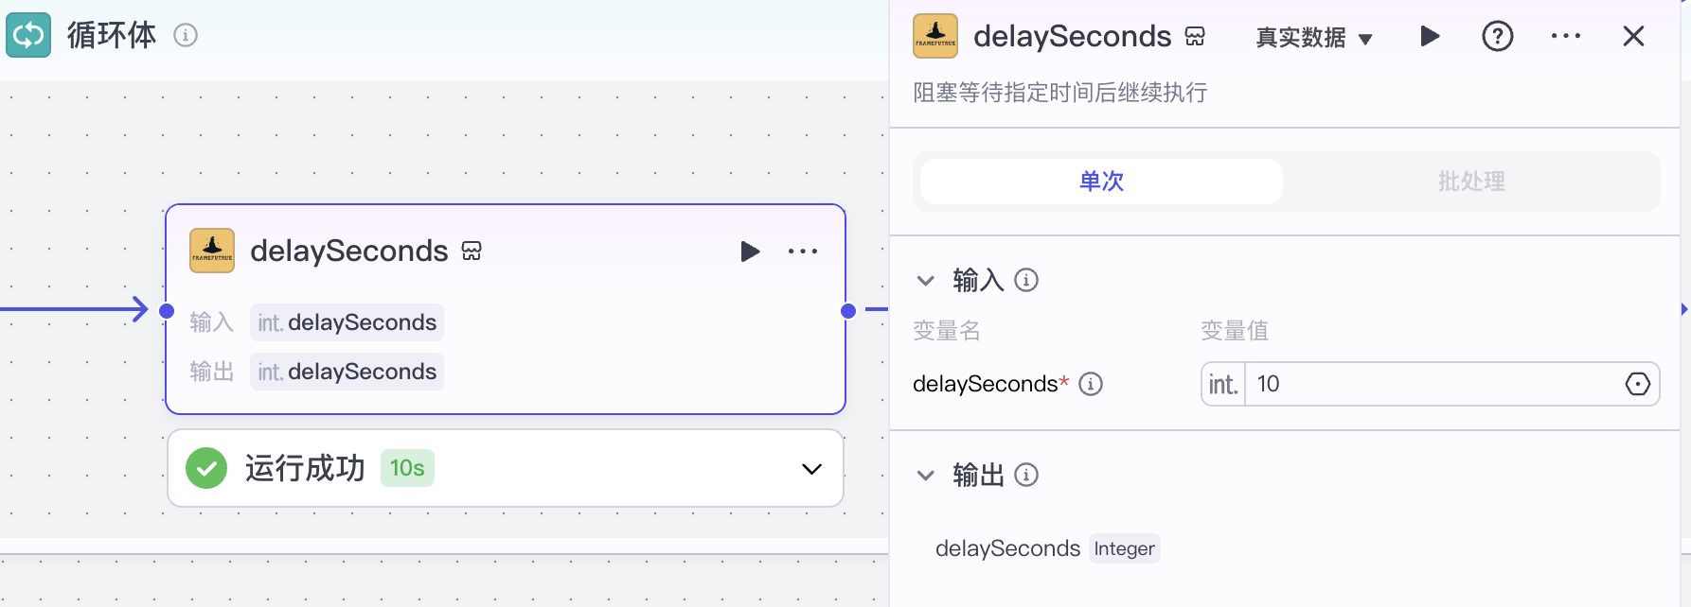Image resolution: width=1691 pixels, height=607 pixels.
Task: Collapse the 输出 section
Action: pos(925,476)
